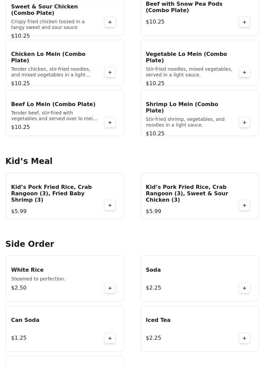Add Soda to the order

pyautogui.click(x=244, y=288)
